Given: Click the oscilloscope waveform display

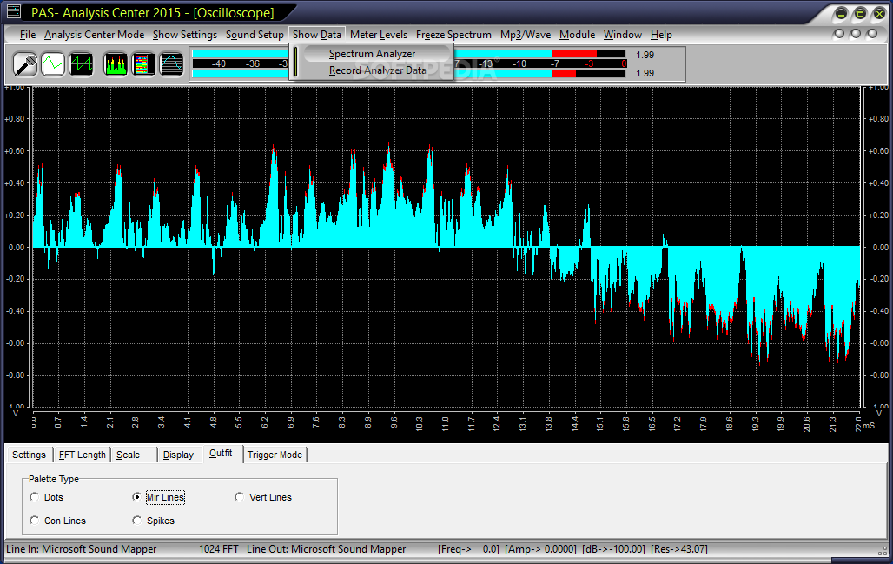Looking at the screenshot, I should [446, 248].
